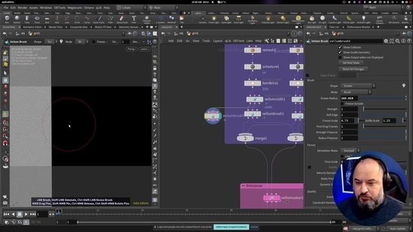The image size is (413, 232).
Task: Open the Octane menu
Action: pos(89,8)
